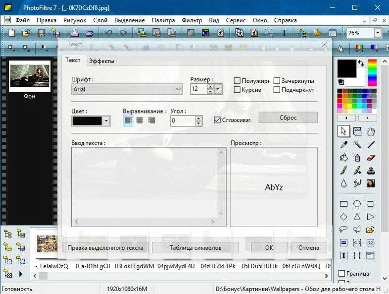Viewport: 389px width, 294px height.
Task: Click the Undo arrow in toolbar
Action: pyautogui.click(x=109, y=33)
